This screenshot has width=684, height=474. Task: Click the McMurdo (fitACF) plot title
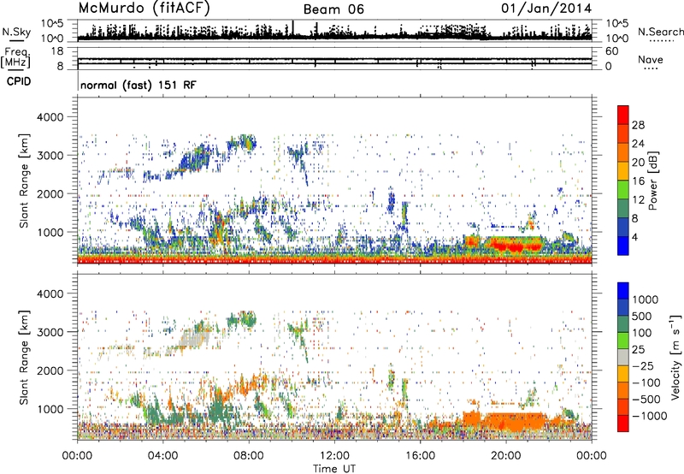(144, 9)
